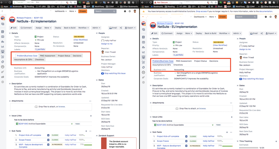Click the help icon in right window header
The width and height of the screenshot is (279, 149).
point(266,17)
